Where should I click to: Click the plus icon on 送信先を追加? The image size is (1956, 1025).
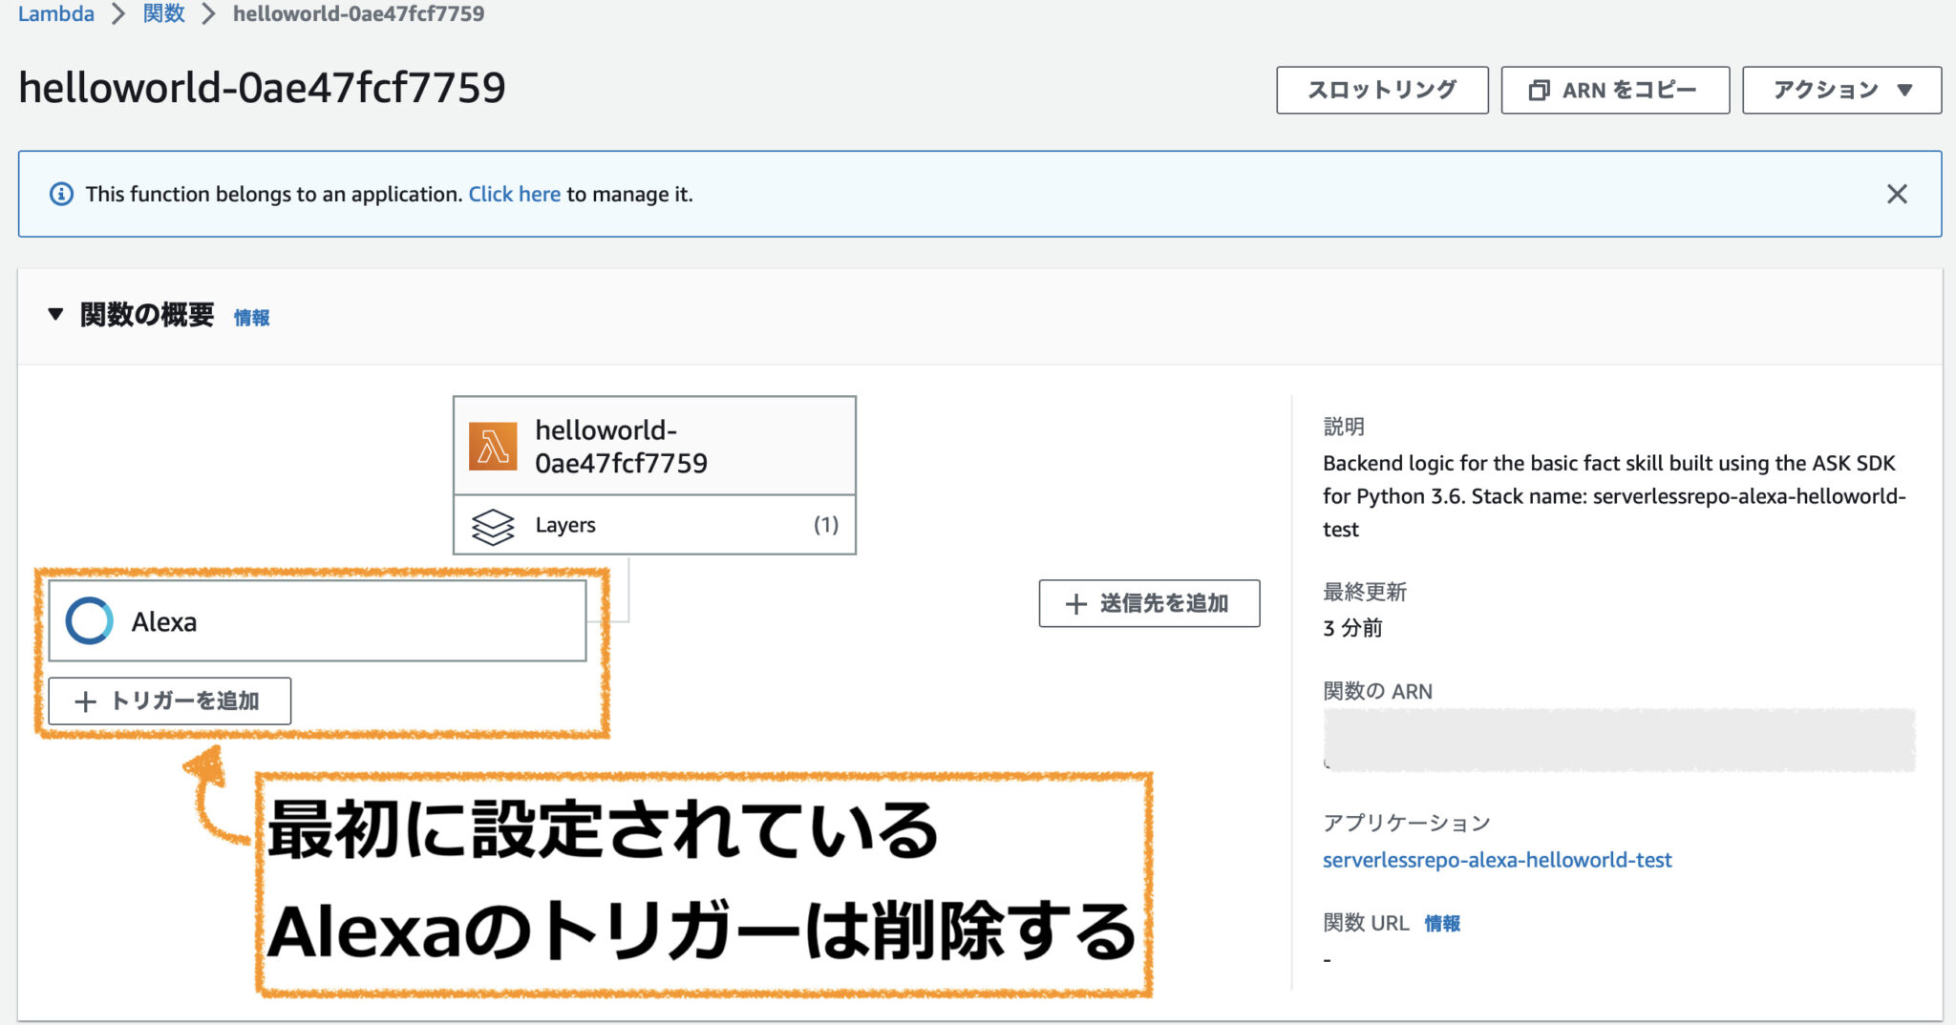1077,603
